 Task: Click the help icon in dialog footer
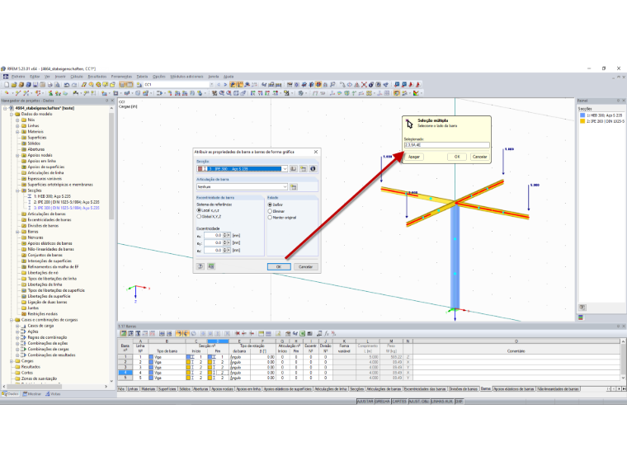[x=200, y=266]
